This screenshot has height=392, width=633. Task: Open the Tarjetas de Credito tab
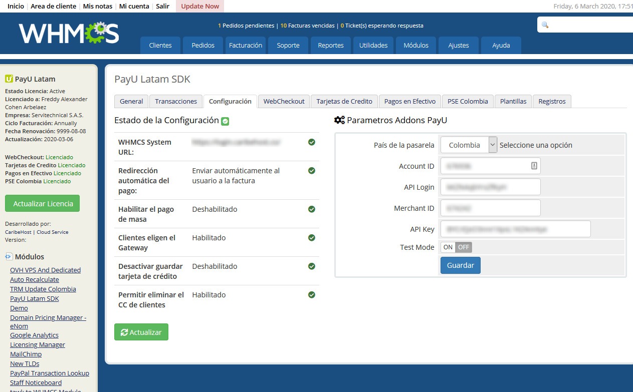[344, 101]
